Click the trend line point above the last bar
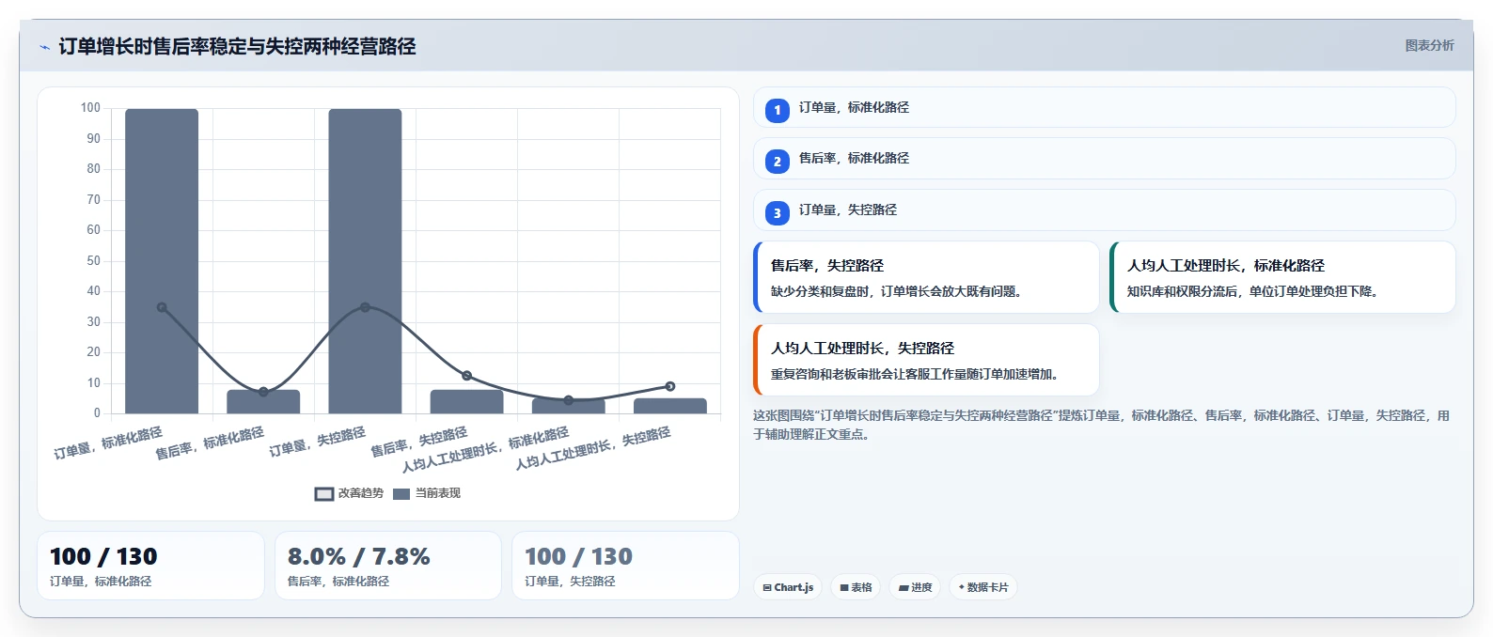1493x637 pixels. (669, 386)
